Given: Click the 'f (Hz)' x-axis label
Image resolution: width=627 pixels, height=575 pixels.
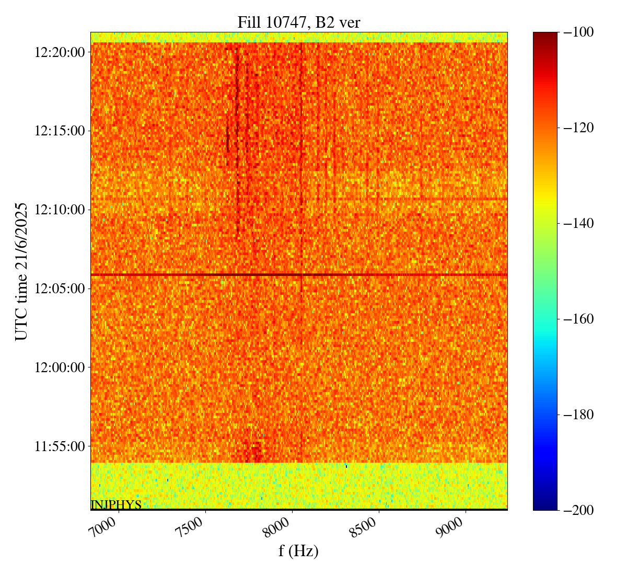Looking at the screenshot, I should click(298, 550).
